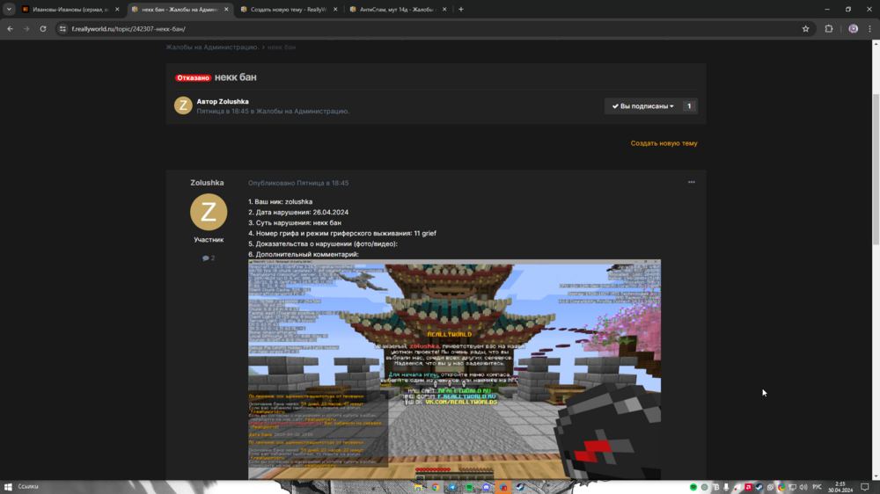Screen dimensions: 880x494
Task: Bookmark this page with the star icon
Action: [805, 29]
